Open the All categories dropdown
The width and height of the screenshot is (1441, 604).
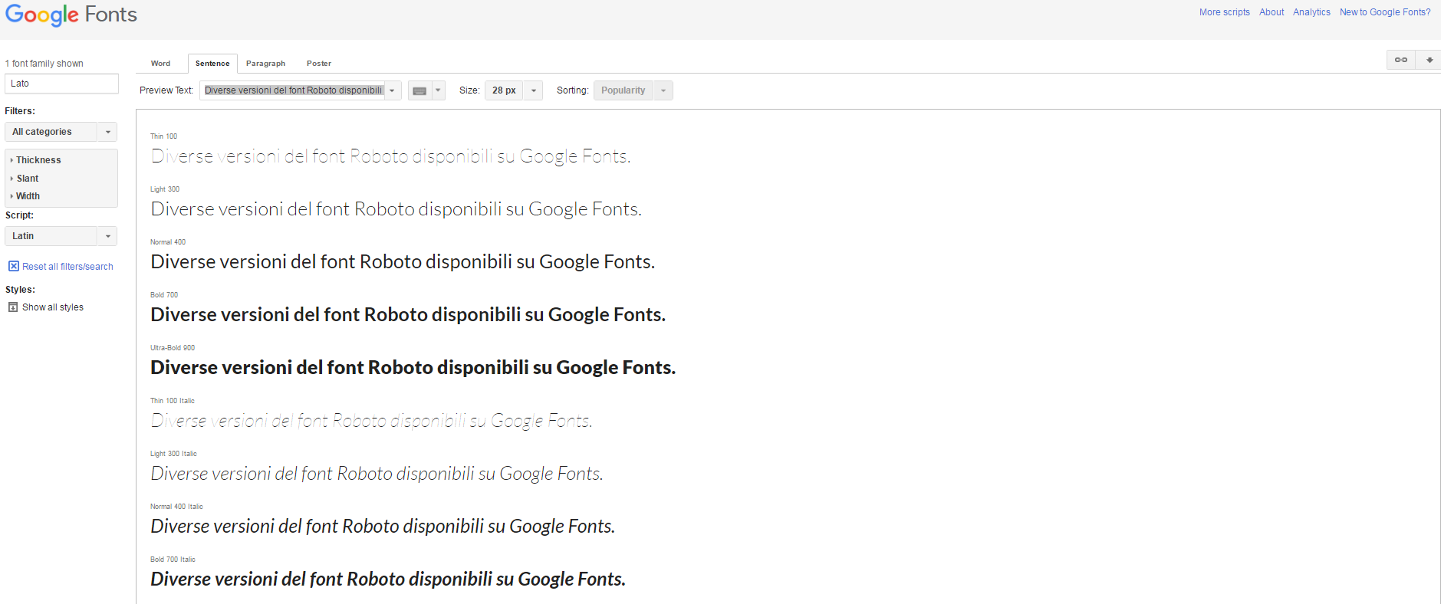click(x=61, y=132)
